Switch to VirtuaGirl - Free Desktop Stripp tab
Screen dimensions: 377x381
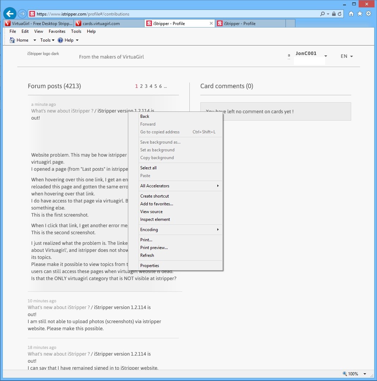[x=39, y=23]
